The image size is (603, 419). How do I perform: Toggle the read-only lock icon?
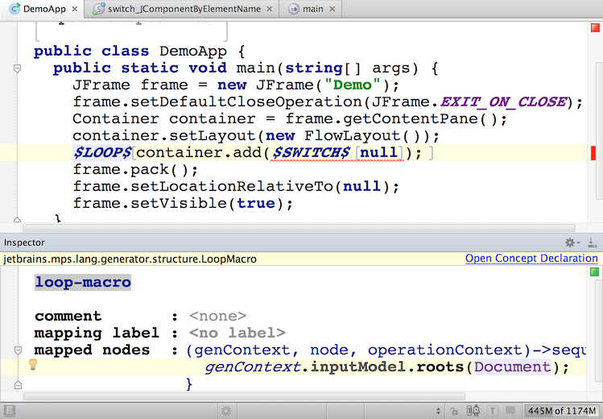click(x=456, y=410)
